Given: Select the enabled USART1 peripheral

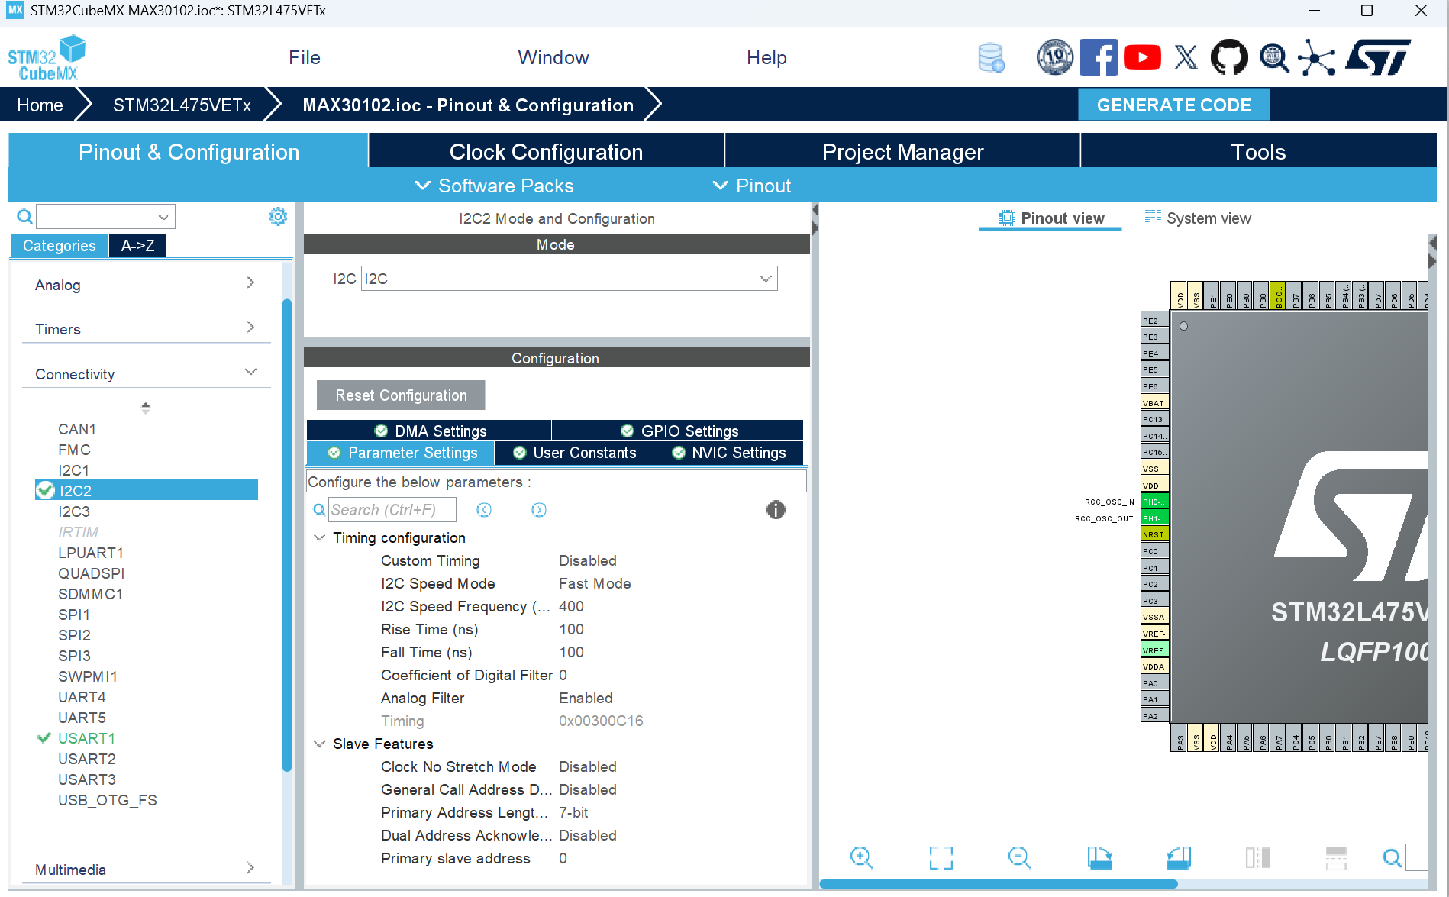Looking at the screenshot, I should (x=86, y=738).
